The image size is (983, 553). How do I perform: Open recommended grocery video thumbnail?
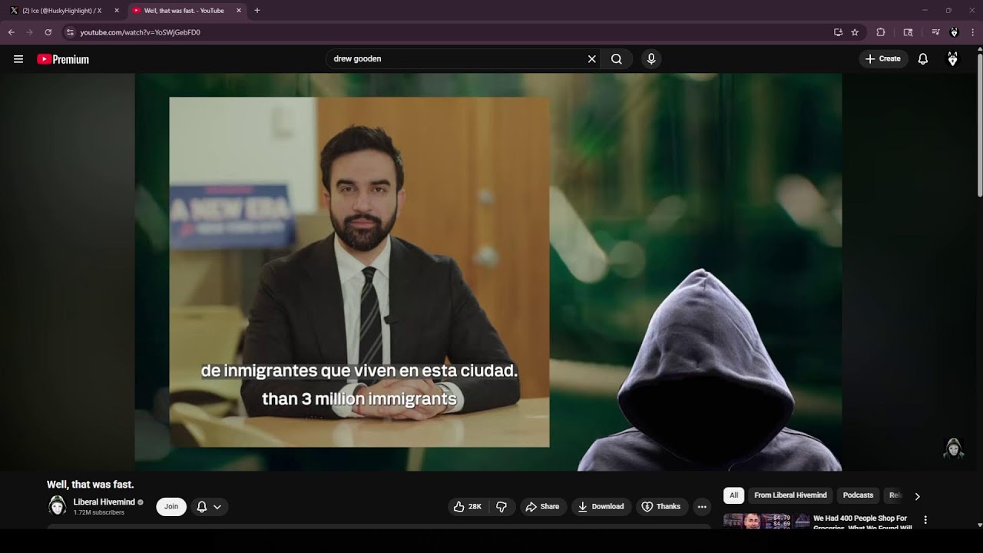[766, 522]
